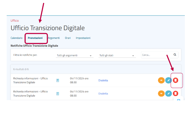Switch to the Calendario tab

tap(16, 38)
